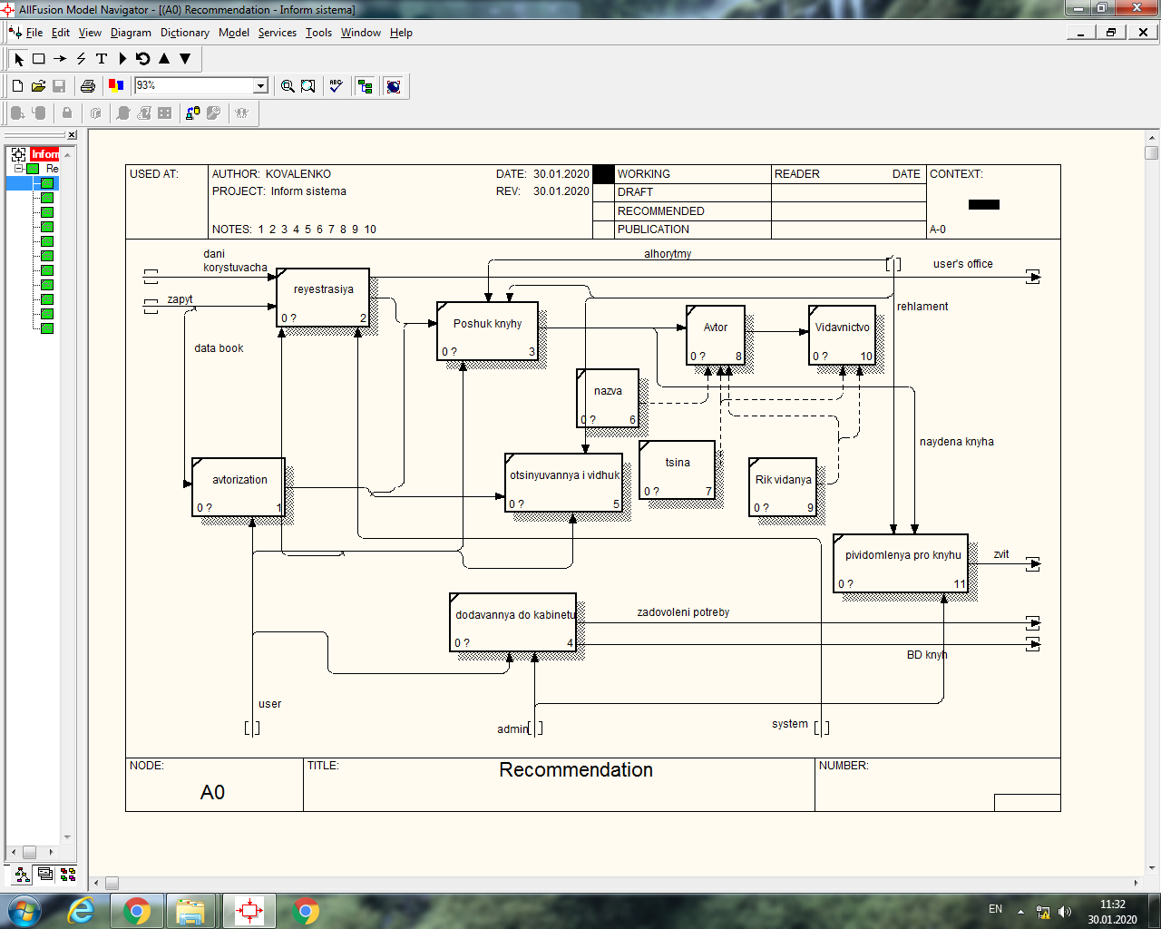1161x929 pixels.
Task: Click the alhorytmy arrow label
Action: [x=668, y=254]
